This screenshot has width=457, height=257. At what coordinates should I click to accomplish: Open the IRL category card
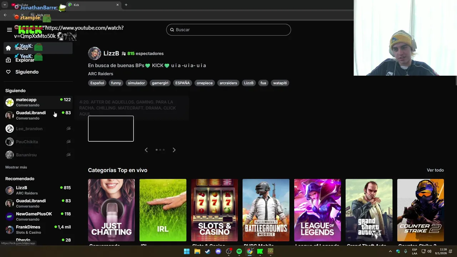click(x=163, y=210)
